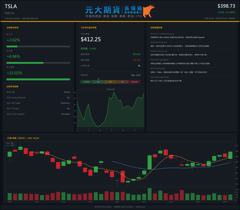Click the TD Cowen rating row
The width and height of the screenshot is (240, 210).
[x=38, y=108]
